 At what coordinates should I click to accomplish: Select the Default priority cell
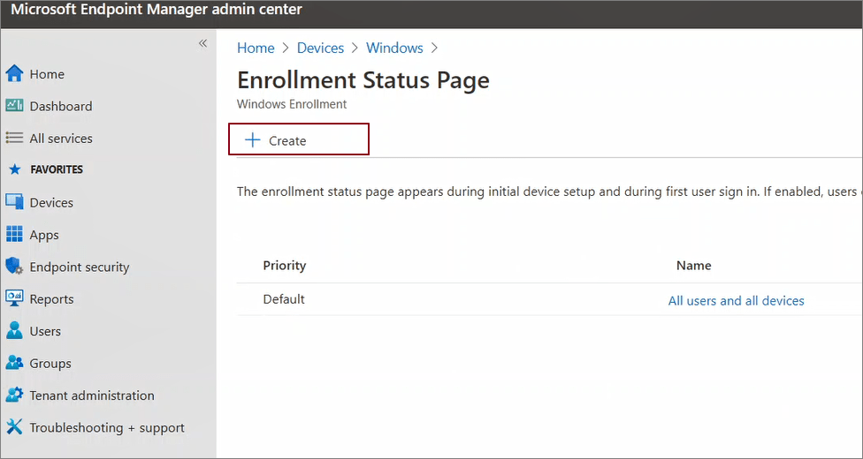284,299
